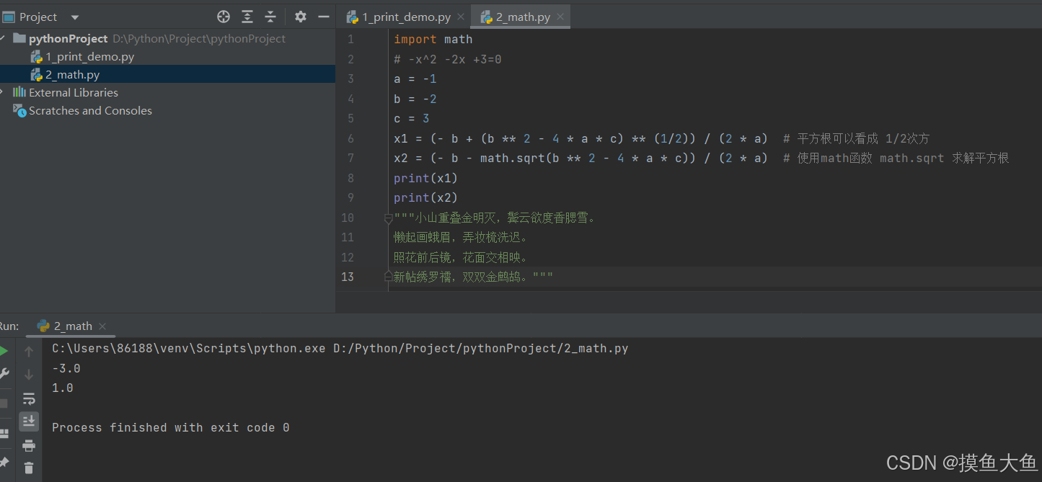Fold docstring at line 10 marker
The width and height of the screenshot is (1042, 482).
tap(388, 218)
